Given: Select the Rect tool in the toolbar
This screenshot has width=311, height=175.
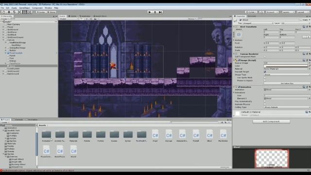Looking at the screenshot, I should (24, 12).
